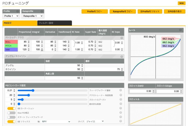Image resolution: width=188 pixels, height=126 pixels.
Task: Click help icon next to Profile label
Action: [17, 11]
